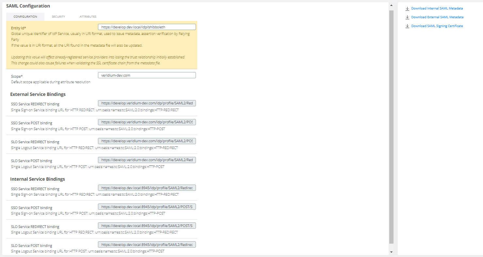
Task: Click the external SLO Service REDIRECT binding field
Action: pyautogui.click(x=147, y=141)
